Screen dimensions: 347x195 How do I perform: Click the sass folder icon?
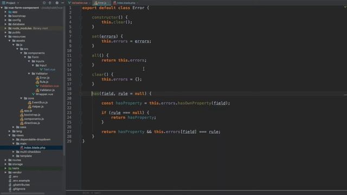click(x=18, y=127)
